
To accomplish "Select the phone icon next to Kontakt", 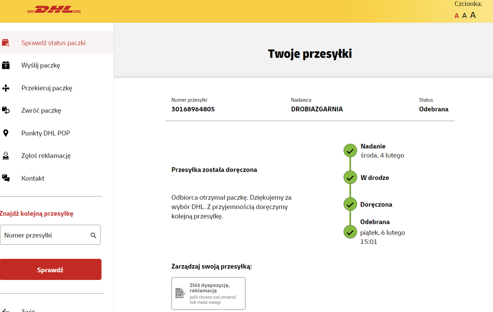I will (x=7, y=178).
